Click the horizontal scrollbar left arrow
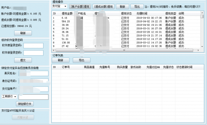 point(53,50)
